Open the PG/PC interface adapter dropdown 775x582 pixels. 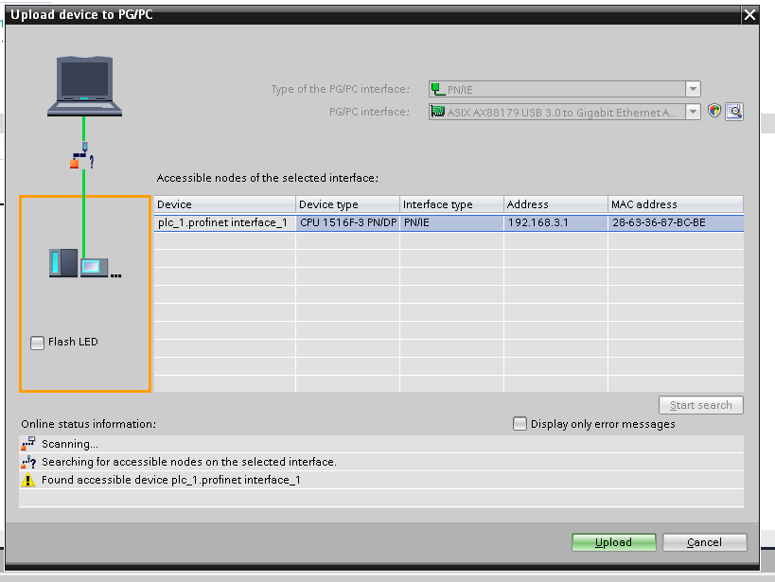(693, 112)
